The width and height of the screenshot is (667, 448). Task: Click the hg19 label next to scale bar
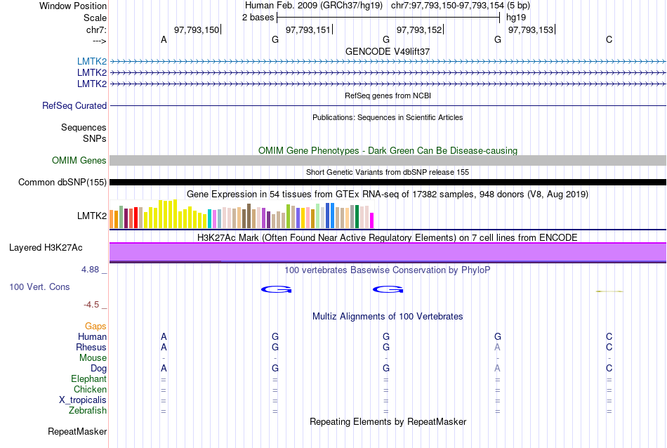pos(516,18)
